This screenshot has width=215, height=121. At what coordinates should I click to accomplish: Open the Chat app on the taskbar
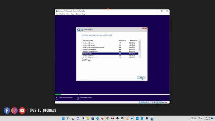point(78,118)
